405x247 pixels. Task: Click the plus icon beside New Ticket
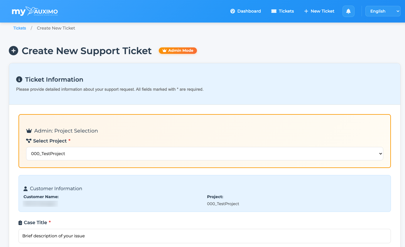(306, 11)
